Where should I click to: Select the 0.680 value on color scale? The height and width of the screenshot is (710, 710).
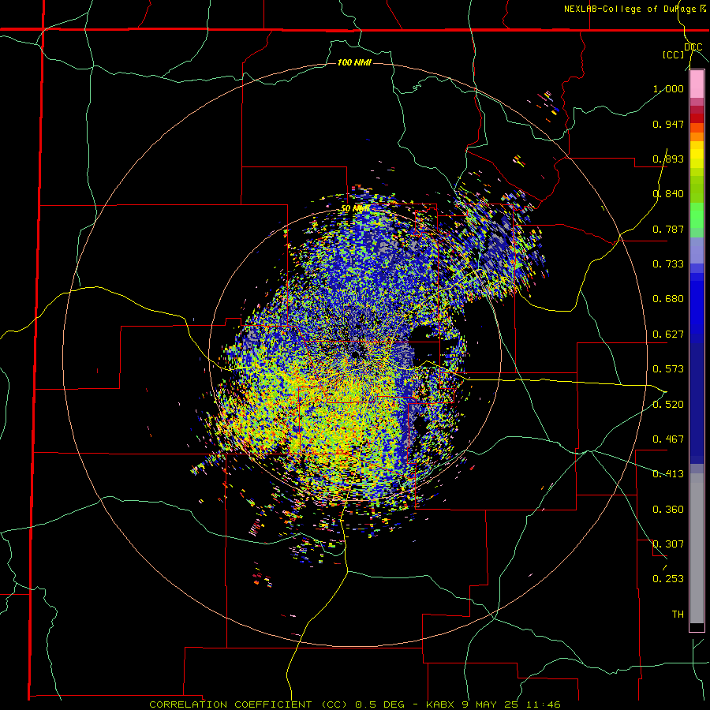(x=668, y=299)
